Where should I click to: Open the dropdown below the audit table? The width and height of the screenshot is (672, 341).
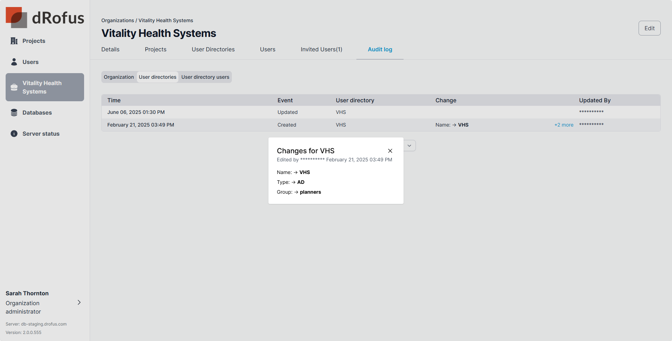tap(409, 146)
